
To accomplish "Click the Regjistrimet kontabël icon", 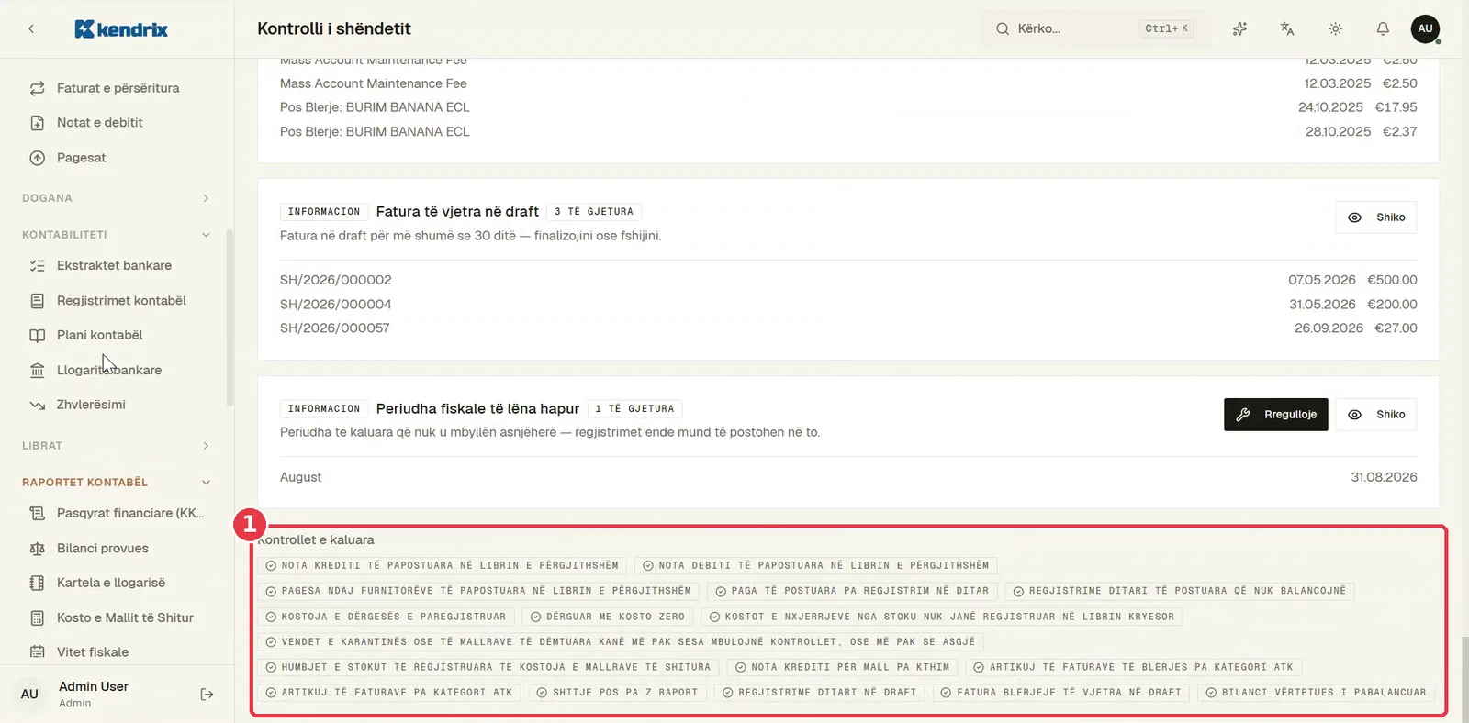I will click(x=38, y=301).
